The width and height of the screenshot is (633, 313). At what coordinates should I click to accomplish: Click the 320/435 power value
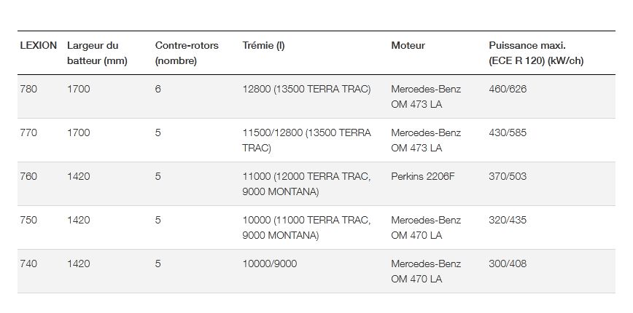pos(508,221)
